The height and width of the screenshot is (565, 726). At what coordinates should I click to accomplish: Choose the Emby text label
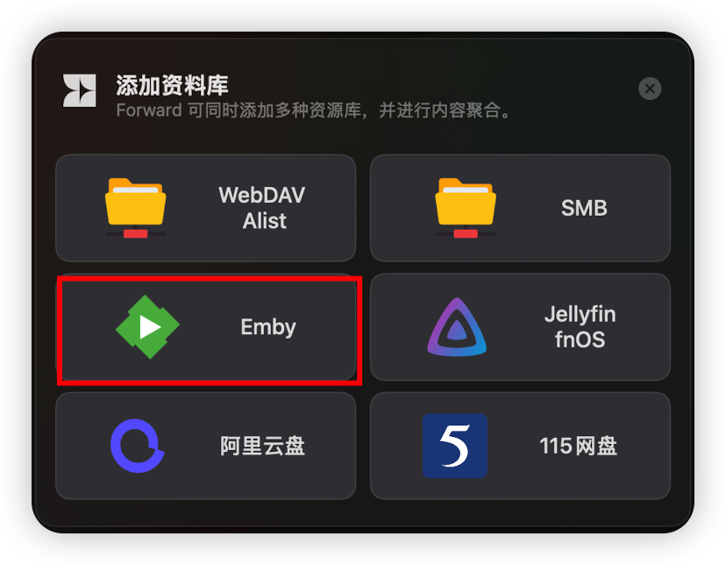[x=268, y=327]
